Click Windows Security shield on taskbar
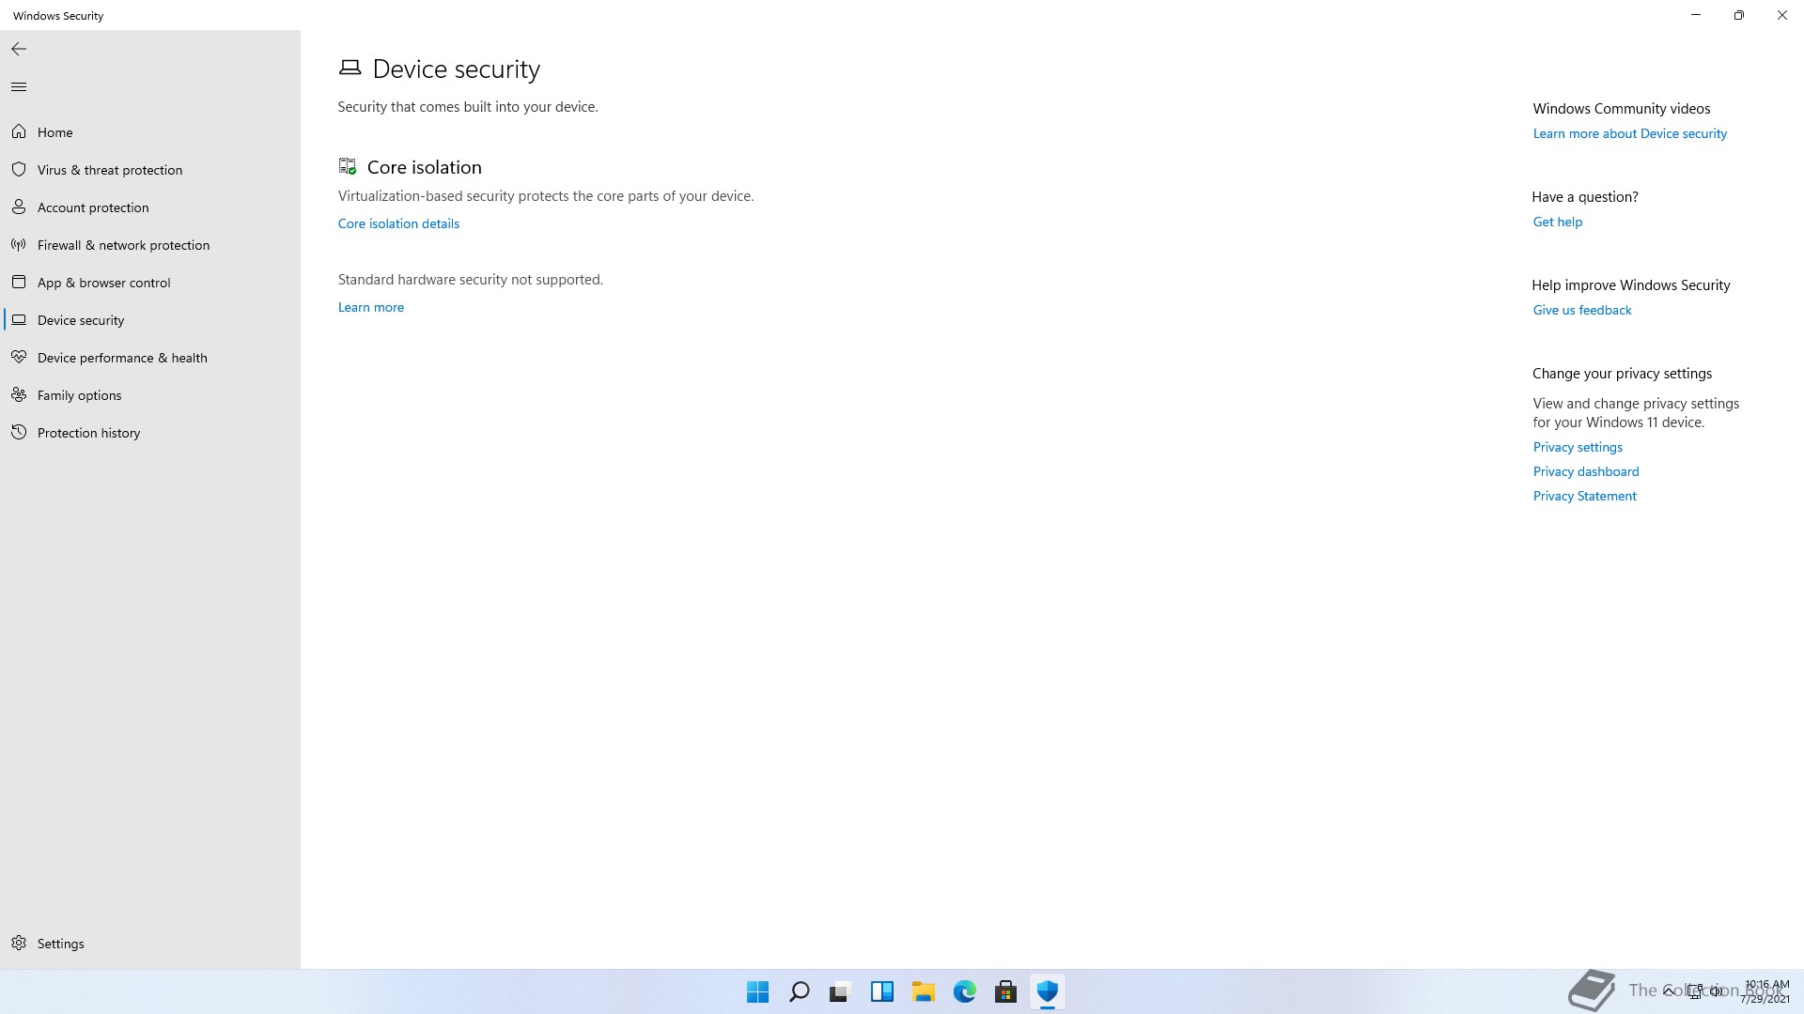Image resolution: width=1804 pixels, height=1014 pixels. 1048,991
